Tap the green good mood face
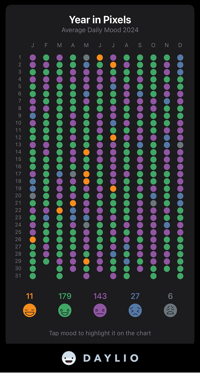The width and height of the screenshot is (200, 380). pos(65,310)
